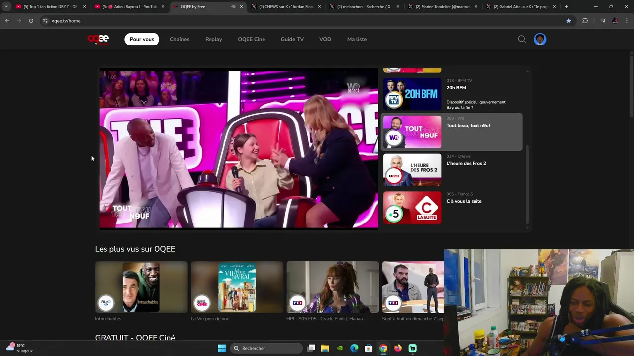This screenshot has height=356, width=634.
Task: Open the tab search dropdown arrow
Action: tap(6, 7)
